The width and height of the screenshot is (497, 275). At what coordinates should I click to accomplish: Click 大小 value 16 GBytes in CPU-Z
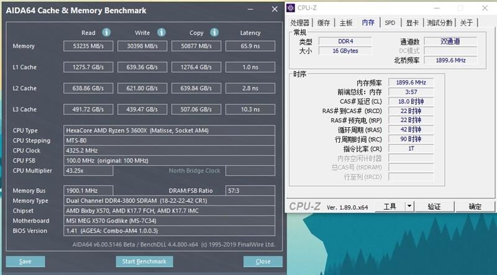point(345,51)
